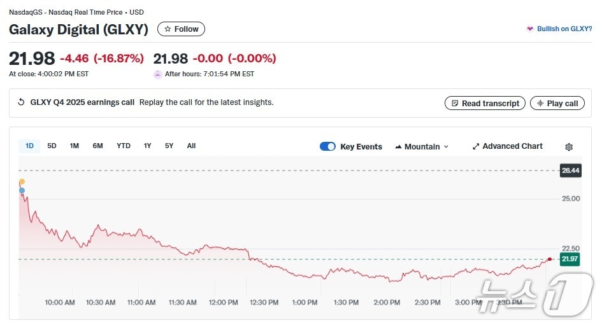Switch chart to YTD range
This screenshot has width=602, height=325.
pyautogui.click(x=124, y=146)
